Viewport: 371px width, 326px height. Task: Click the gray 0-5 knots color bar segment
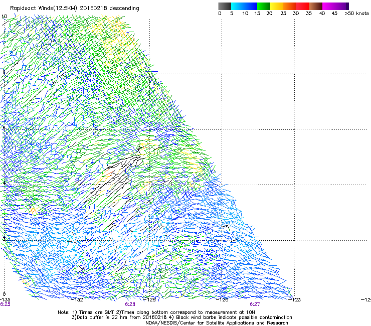225,6
